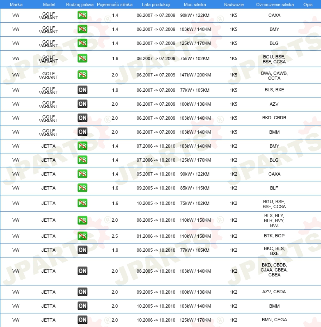Click the PB fuel icon in Golf Variant 75kW row

click(82, 58)
